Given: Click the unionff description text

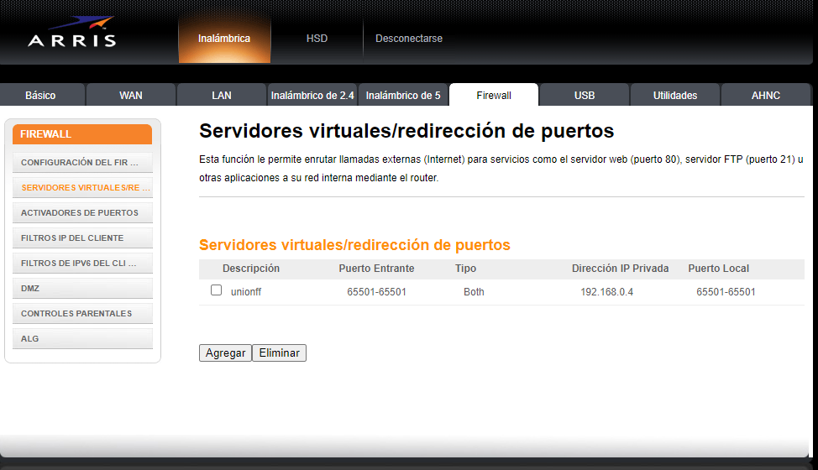Looking at the screenshot, I should click(x=246, y=292).
